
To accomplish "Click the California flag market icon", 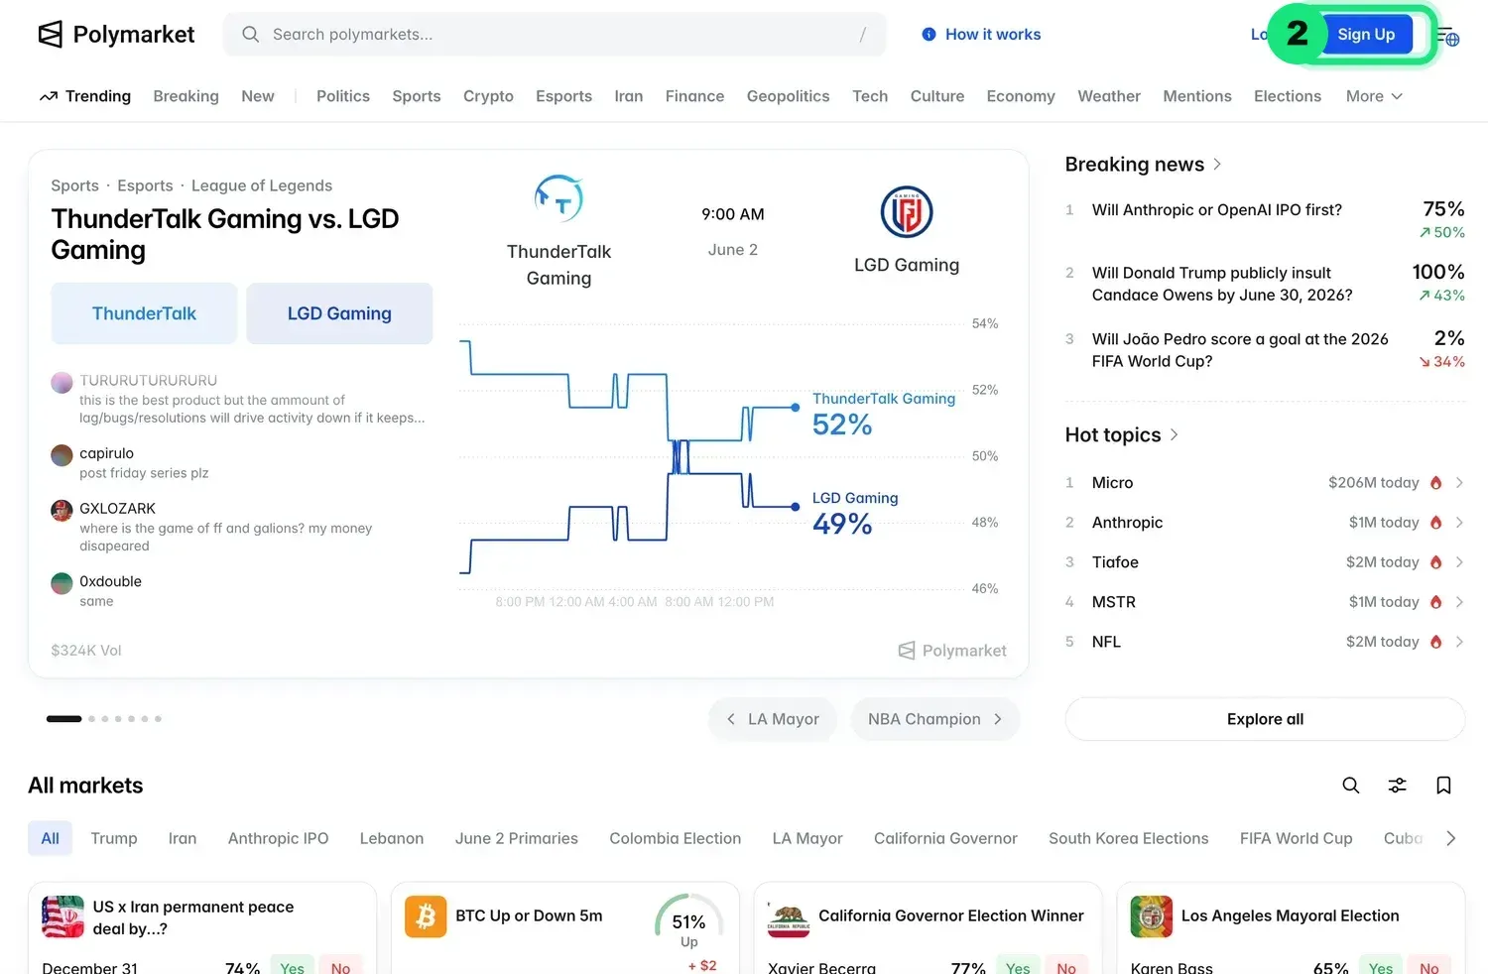I will (789, 916).
